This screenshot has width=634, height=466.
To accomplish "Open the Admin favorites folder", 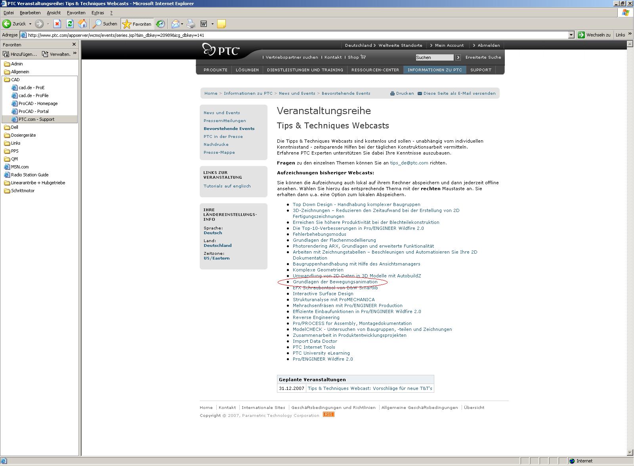I will point(13,64).
